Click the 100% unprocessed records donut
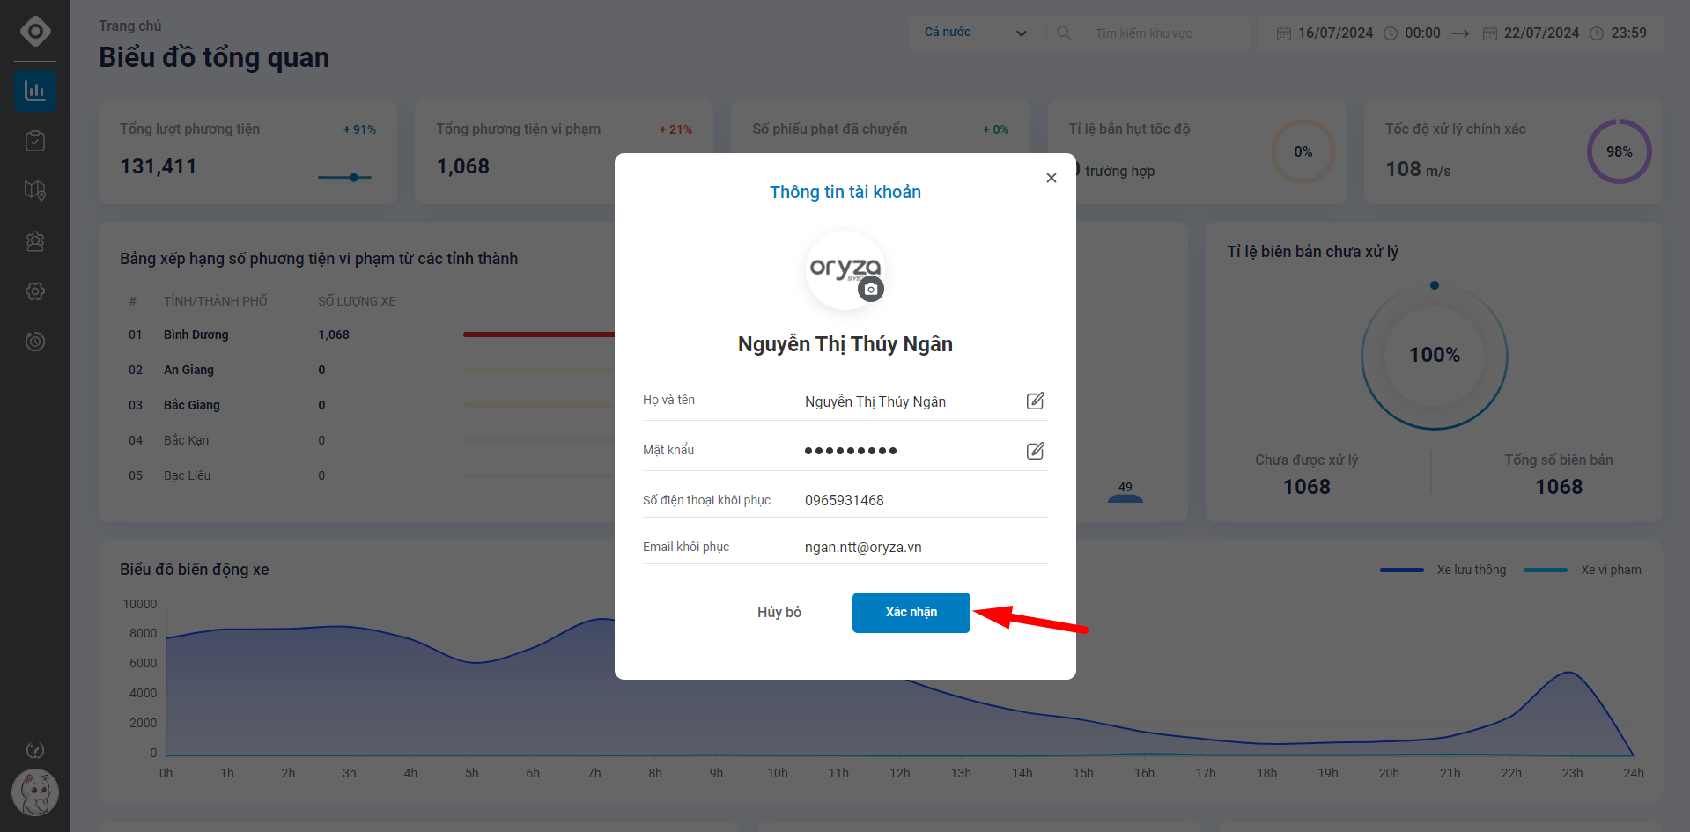 click(x=1434, y=356)
